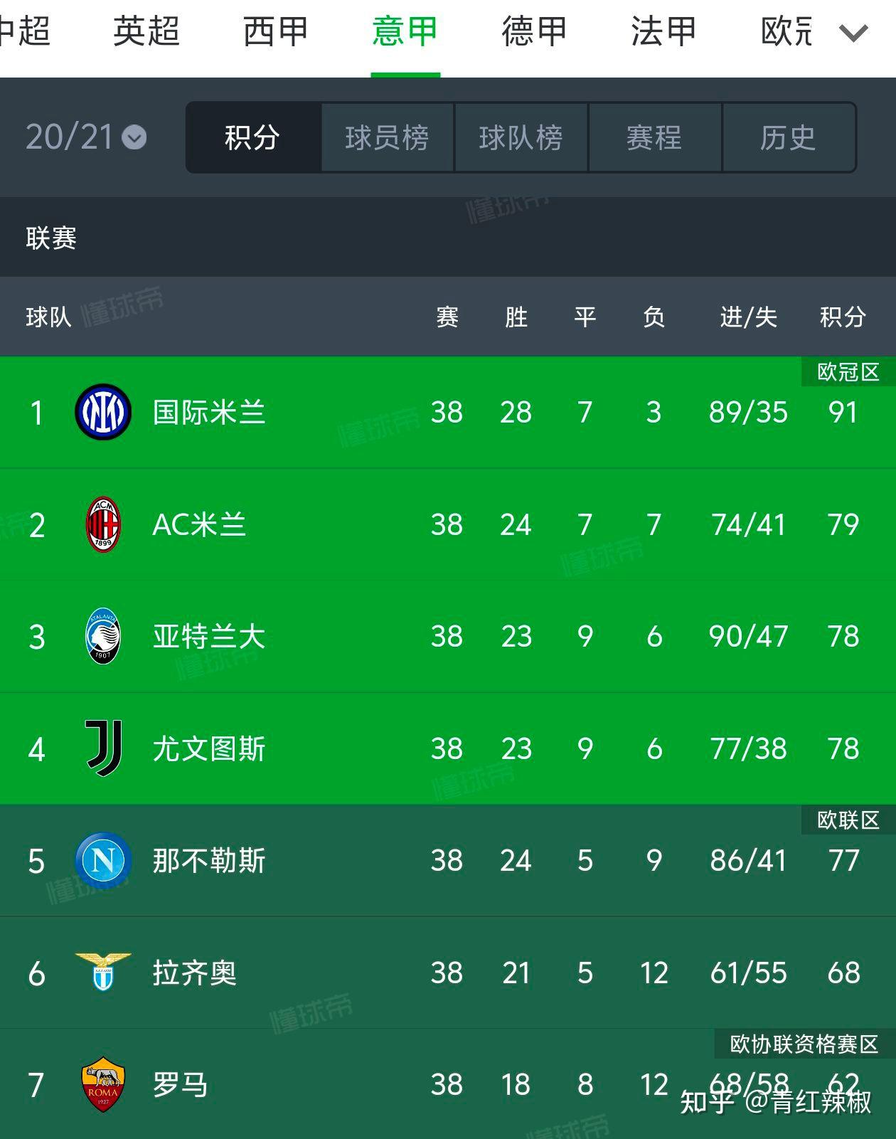
Task: Open the 20/21 season dropdown
Action: tap(86, 137)
